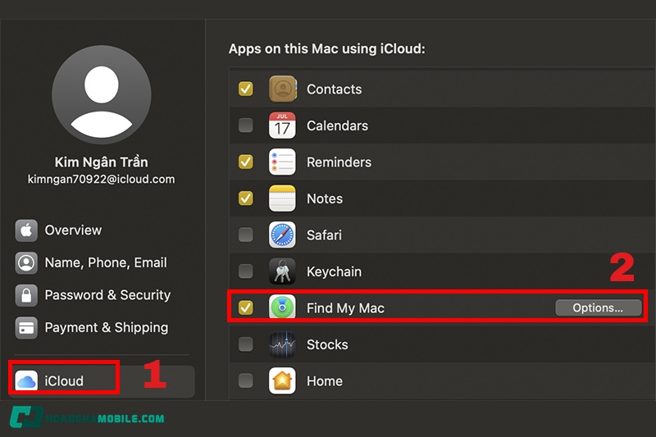The image size is (656, 437).
Task: Enable Keychain iCloud sync checkbox
Action: (245, 271)
